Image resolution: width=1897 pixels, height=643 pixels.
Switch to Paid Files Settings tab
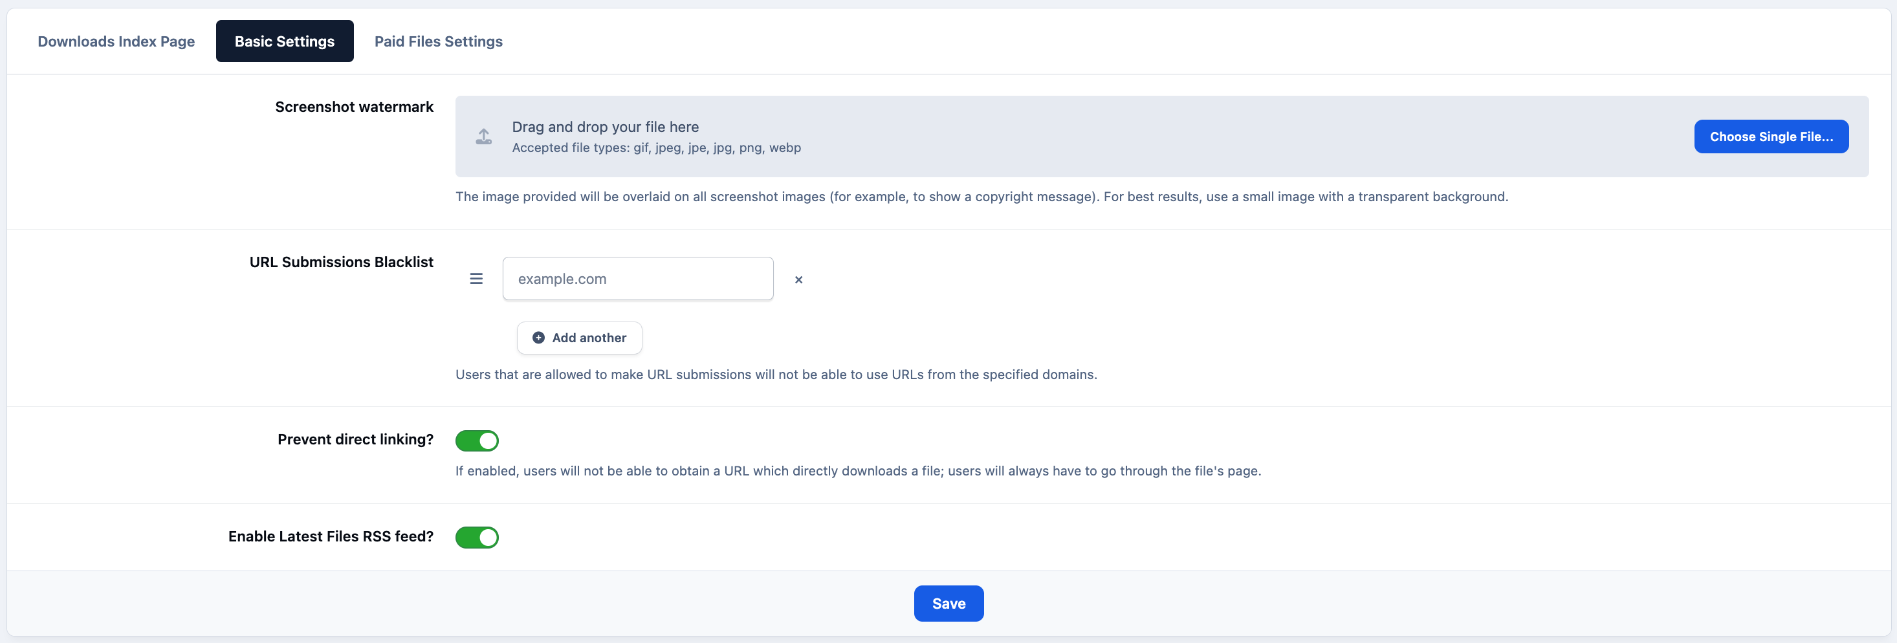(438, 41)
